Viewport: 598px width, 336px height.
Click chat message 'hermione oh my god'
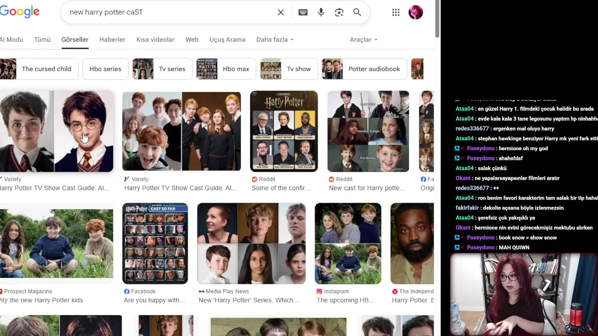point(523,148)
